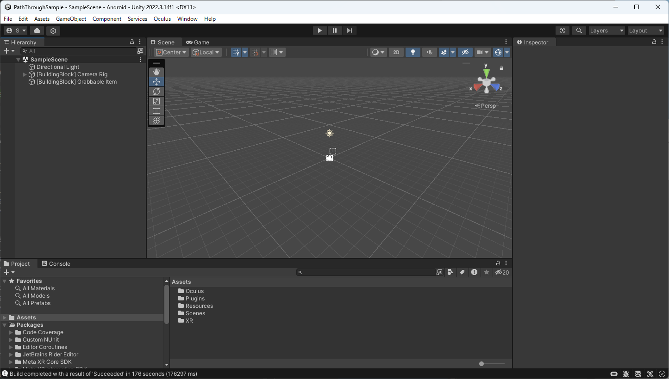Click the Scene search icon in top toolbar
669x379 pixels.
pos(578,31)
